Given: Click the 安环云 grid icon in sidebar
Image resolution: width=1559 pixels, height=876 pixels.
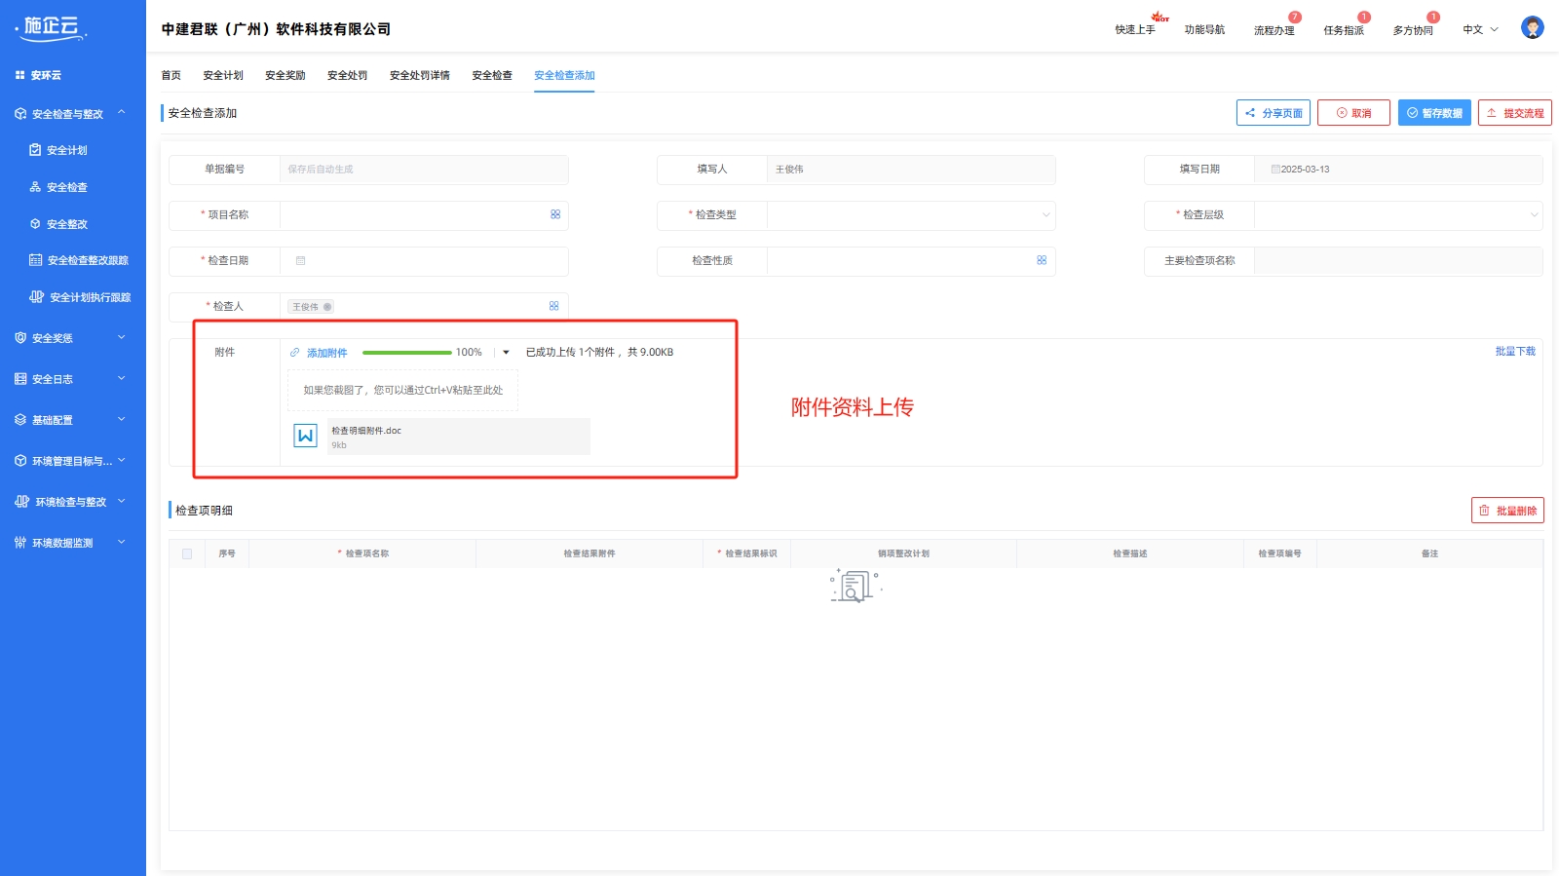Looking at the screenshot, I should [x=19, y=75].
